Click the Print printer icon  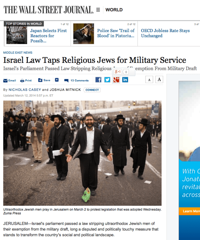pos(22,81)
